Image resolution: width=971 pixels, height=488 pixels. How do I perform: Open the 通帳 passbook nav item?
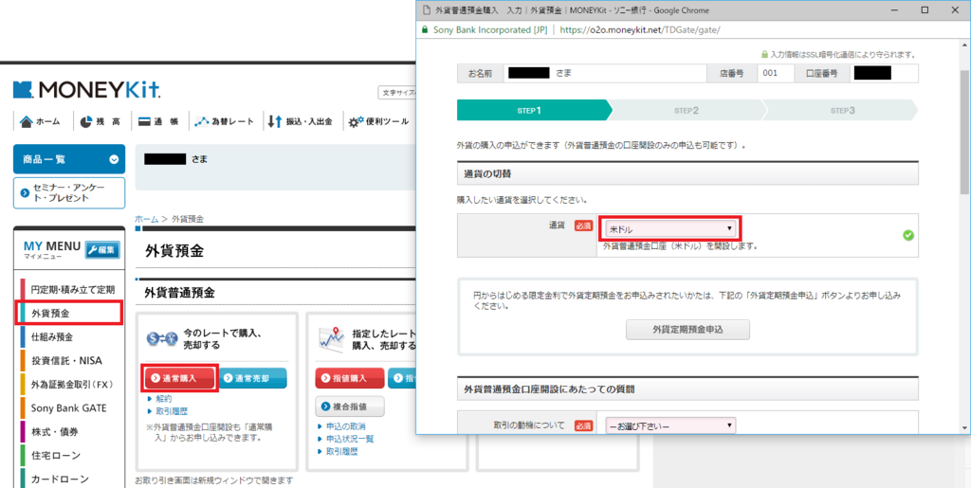(158, 122)
